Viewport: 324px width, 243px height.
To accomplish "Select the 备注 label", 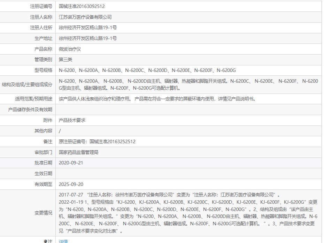I will (x=48, y=141).
